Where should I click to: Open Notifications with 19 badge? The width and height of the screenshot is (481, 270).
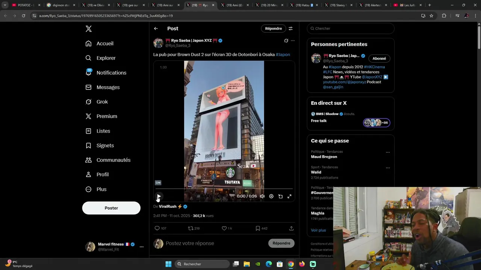[106, 73]
